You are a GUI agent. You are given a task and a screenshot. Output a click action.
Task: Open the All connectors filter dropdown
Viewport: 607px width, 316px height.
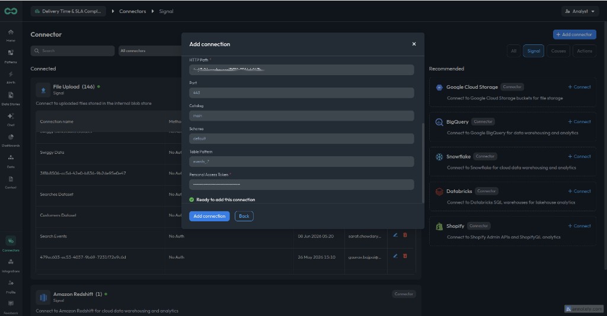(x=150, y=51)
